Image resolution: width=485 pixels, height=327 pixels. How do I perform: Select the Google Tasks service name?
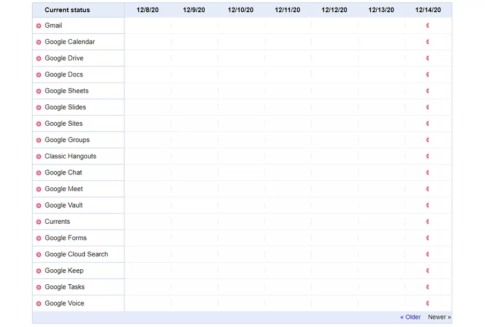coord(64,287)
